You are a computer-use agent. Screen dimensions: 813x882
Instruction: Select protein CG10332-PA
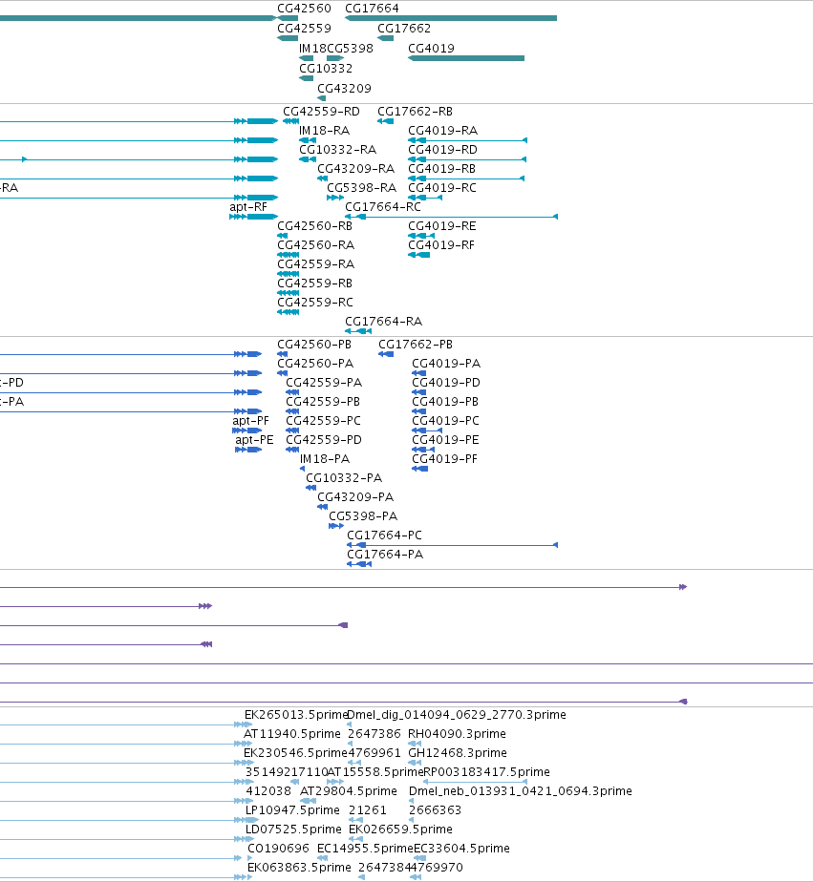coord(344,478)
